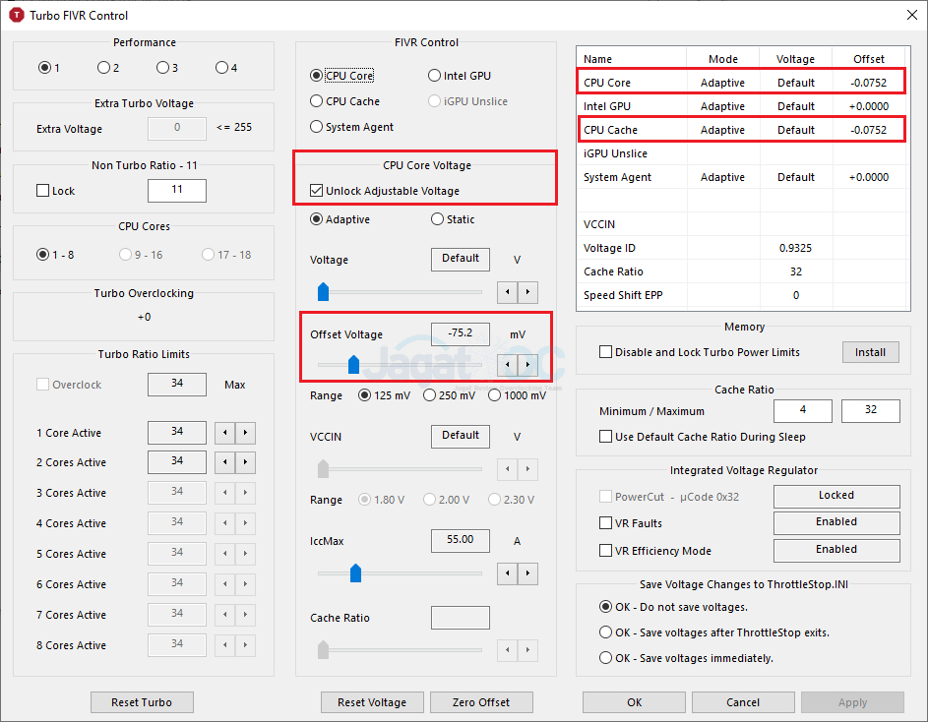Click the Voltage ID value 0.9325
The image size is (928, 722).
click(795, 248)
